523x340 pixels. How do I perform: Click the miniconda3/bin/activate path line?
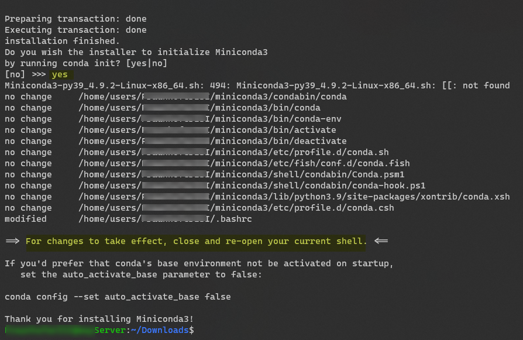[170, 130]
